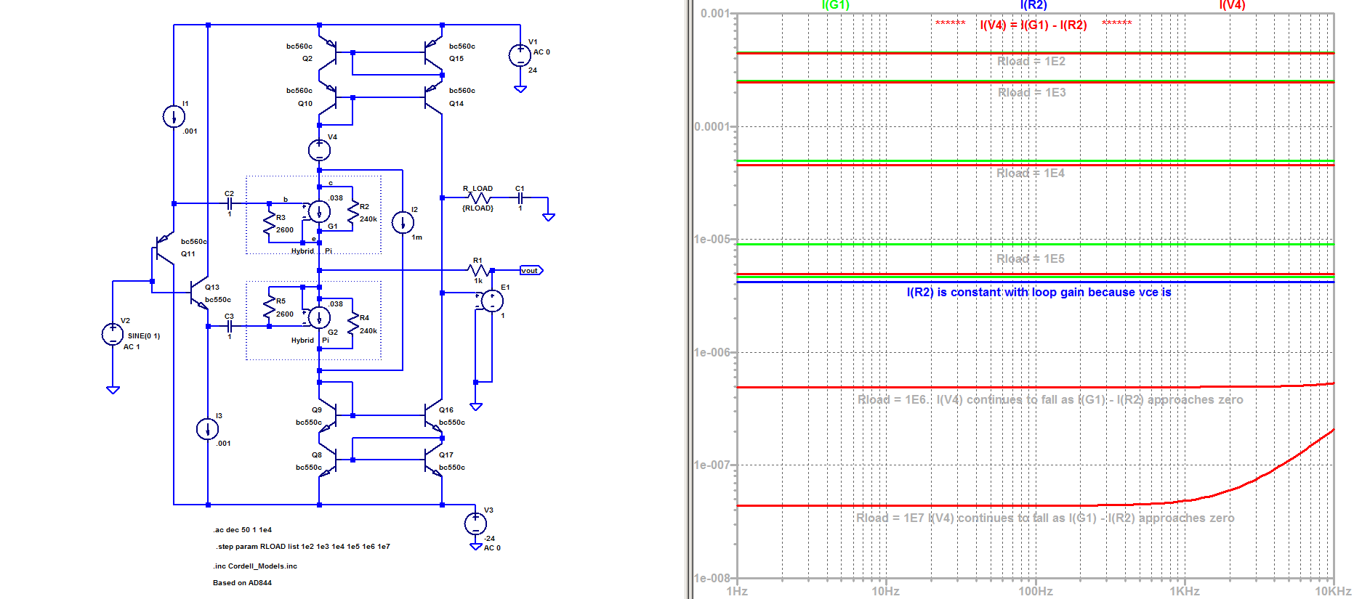Click the G2 controlled current source

tap(319, 317)
